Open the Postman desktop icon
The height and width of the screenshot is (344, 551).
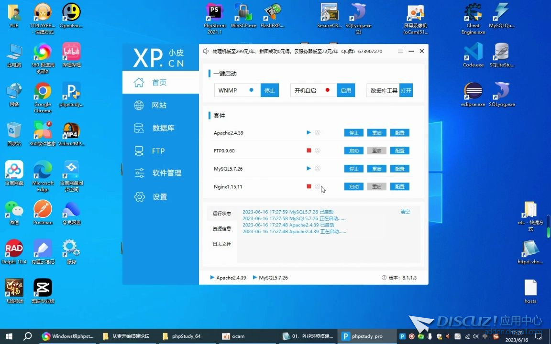point(43,212)
